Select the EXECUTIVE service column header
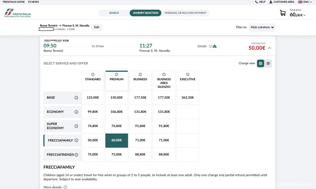 point(188,80)
